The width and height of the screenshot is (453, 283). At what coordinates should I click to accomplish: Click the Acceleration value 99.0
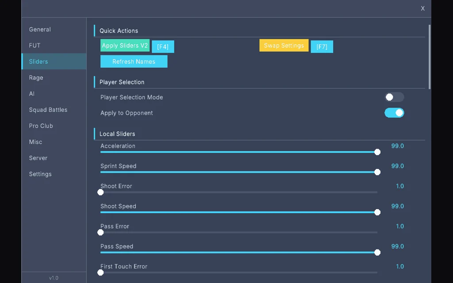pos(398,146)
